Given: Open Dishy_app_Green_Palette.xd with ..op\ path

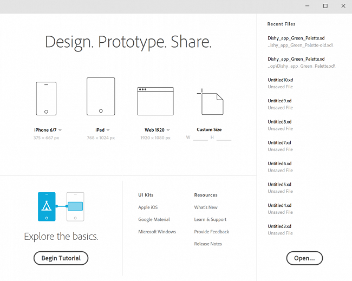Looking at the screenshot, I should (302, 62).
